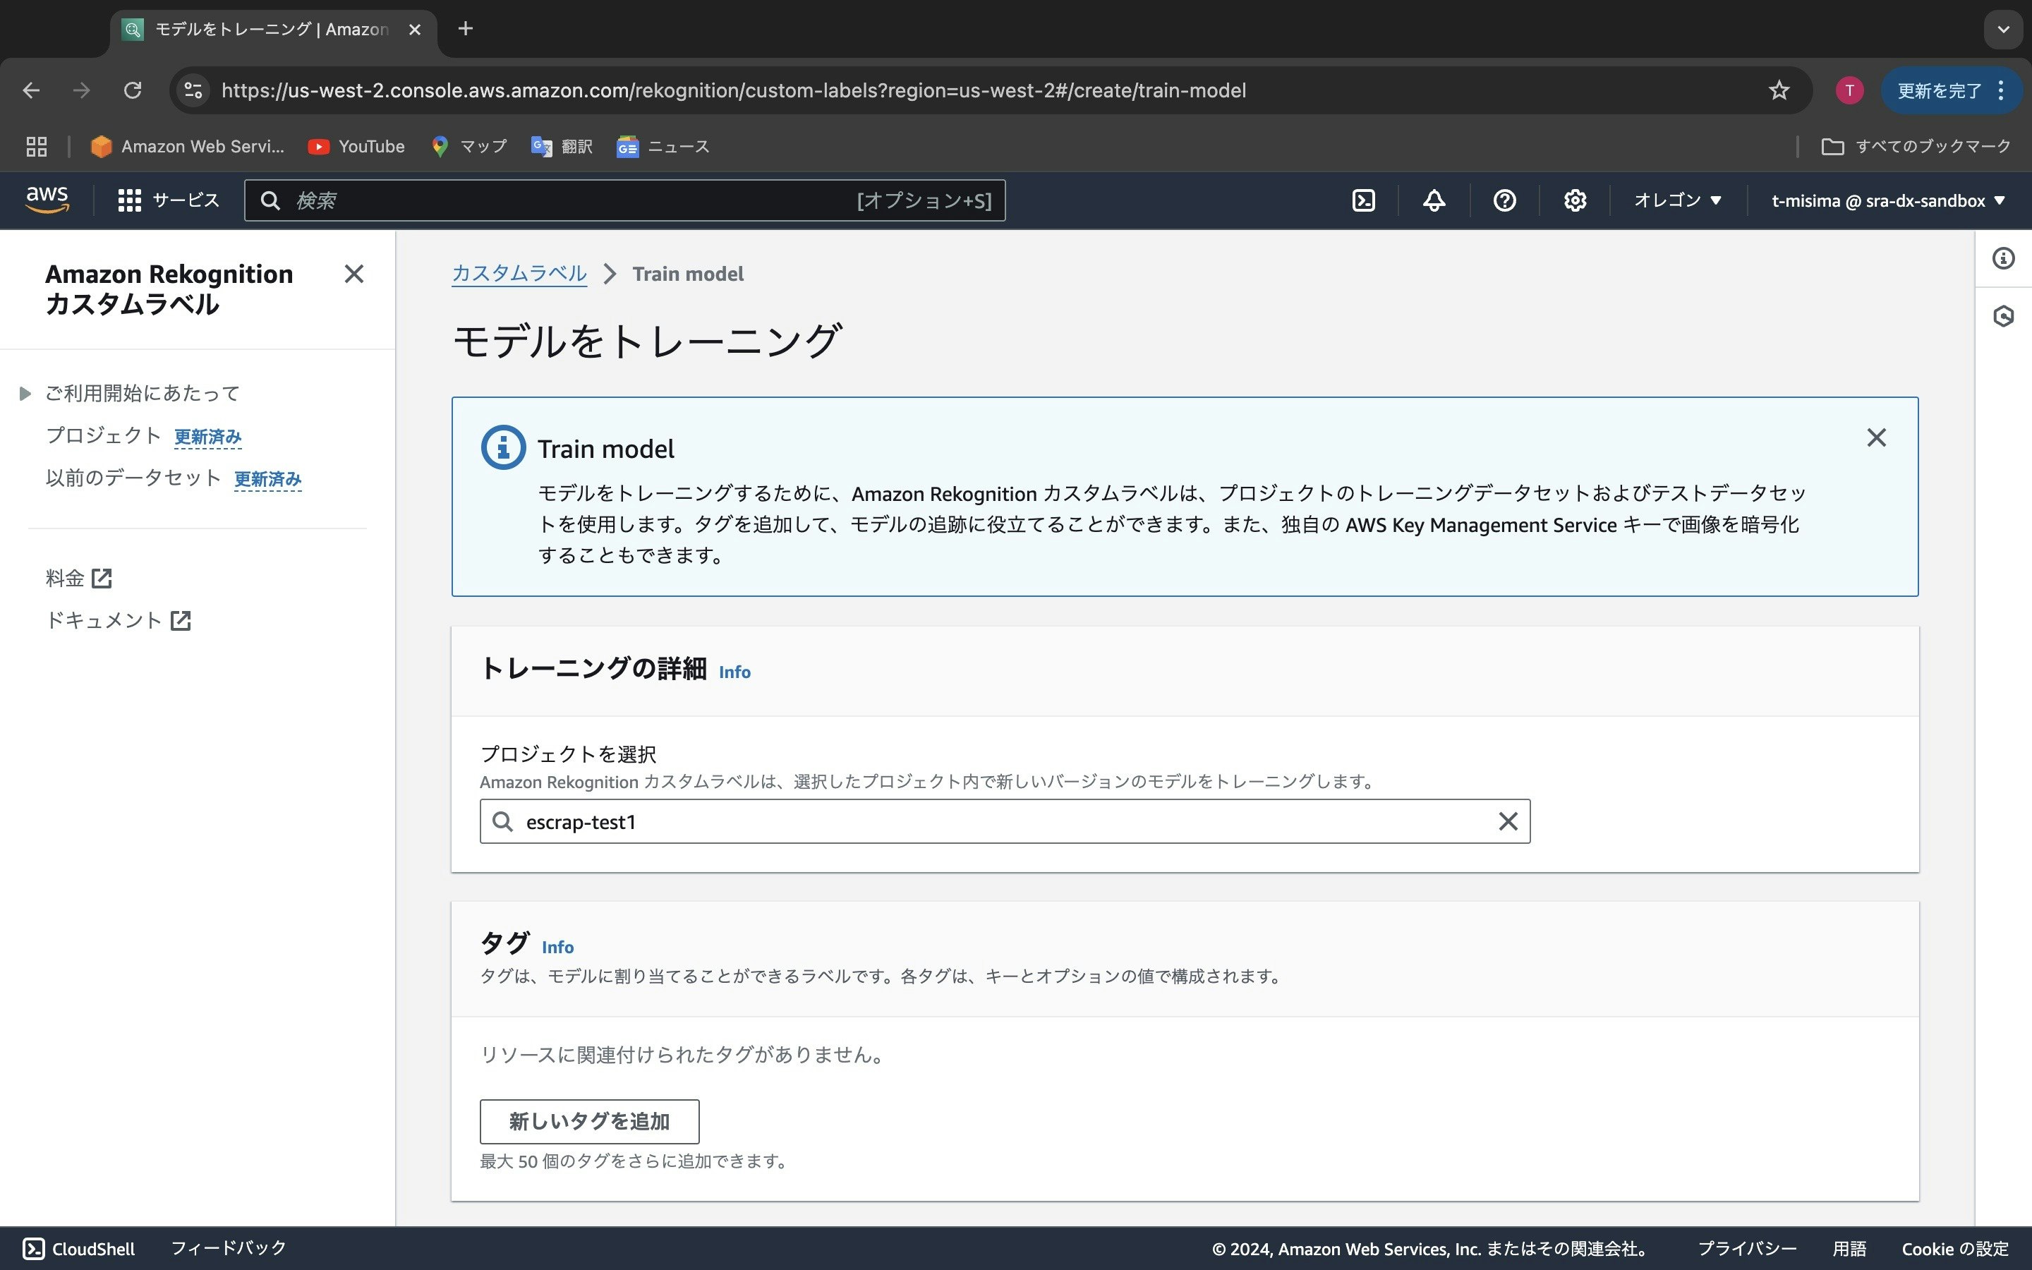Image resolution: width=2032 pixels, height=1270 pixels.
Task: Open the notifications bell
Action: pyautogui.click(x=1433, y=200)
